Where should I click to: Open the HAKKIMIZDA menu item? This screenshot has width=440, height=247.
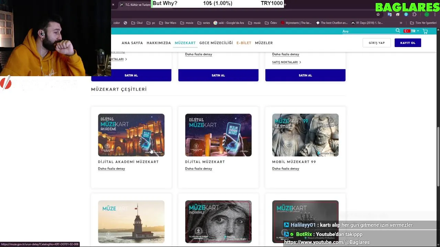coord(159,43)
